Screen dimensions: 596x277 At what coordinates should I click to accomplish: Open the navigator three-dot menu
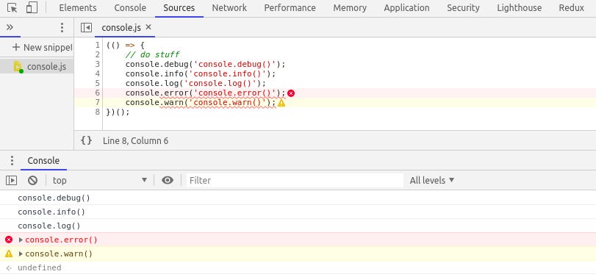[62, 27]
